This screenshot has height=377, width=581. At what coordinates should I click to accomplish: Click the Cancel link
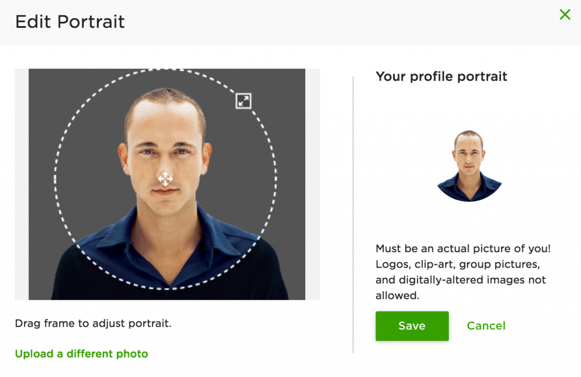pyautogui.click(x=486, y=326)
